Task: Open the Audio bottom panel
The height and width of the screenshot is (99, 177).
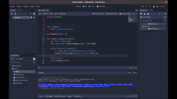Action: pos(69,96)
